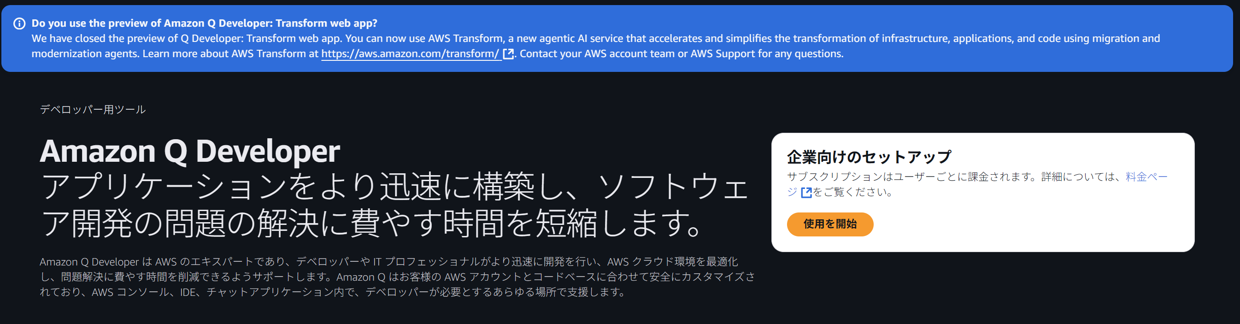
Task: Click the をご覧ください text in the setup card
Action: pyautogui.click(x=853, y=193)
